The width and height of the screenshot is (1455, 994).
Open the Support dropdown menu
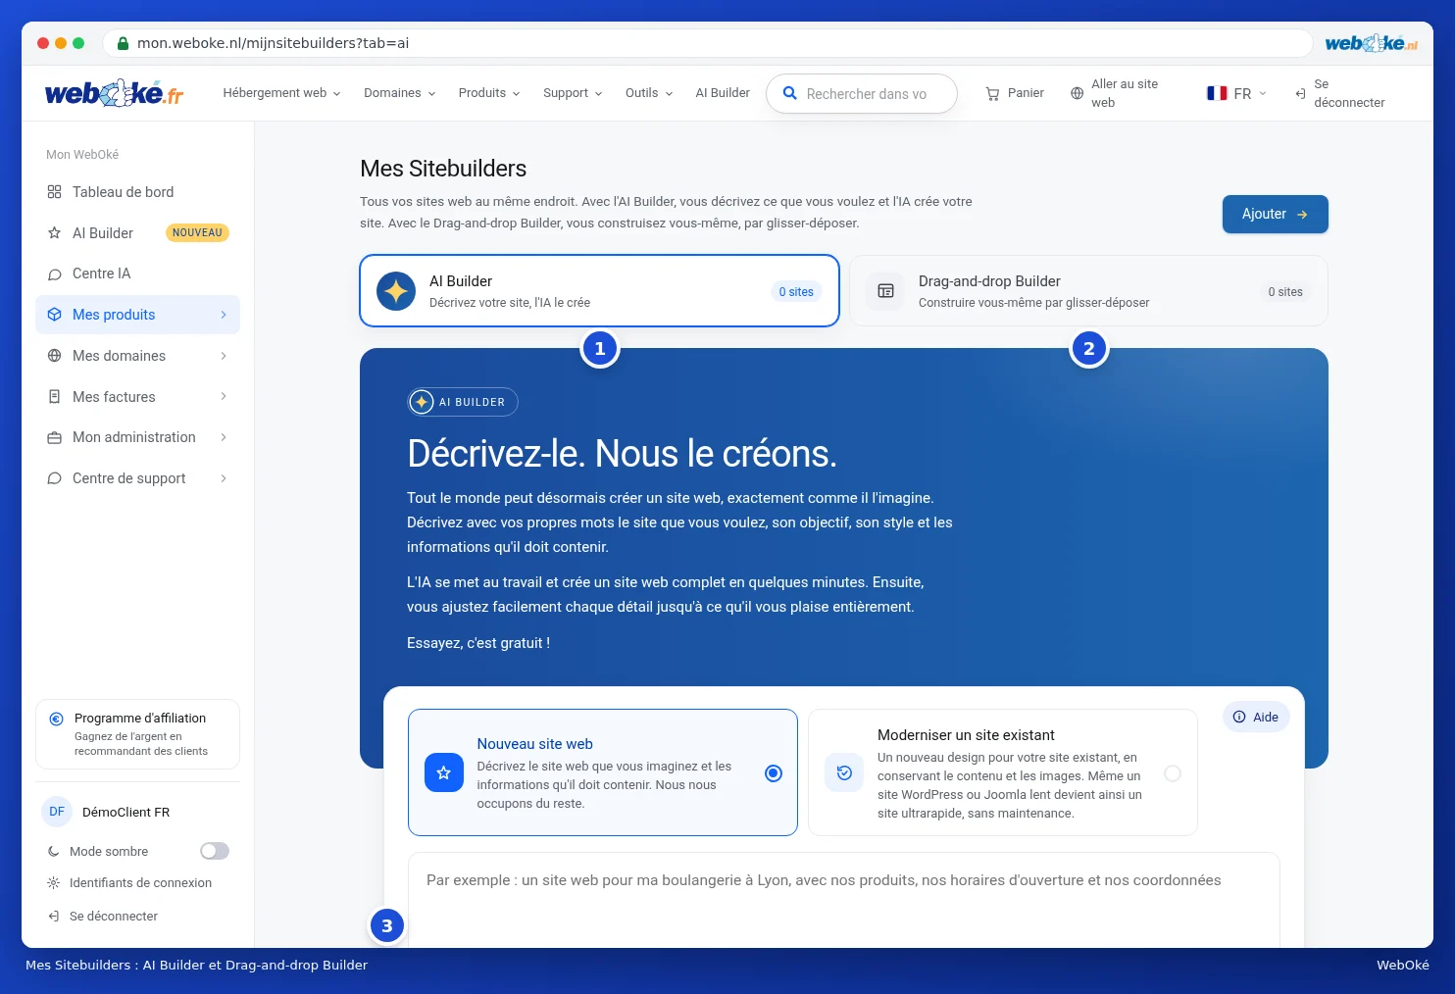(573, 93)
